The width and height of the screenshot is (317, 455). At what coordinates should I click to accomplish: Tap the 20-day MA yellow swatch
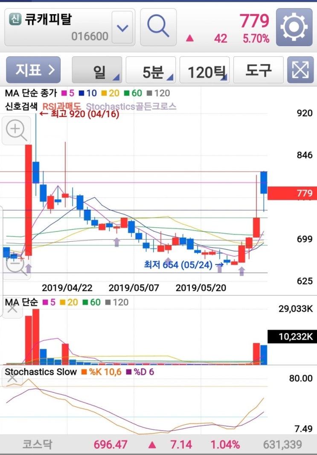104,93
